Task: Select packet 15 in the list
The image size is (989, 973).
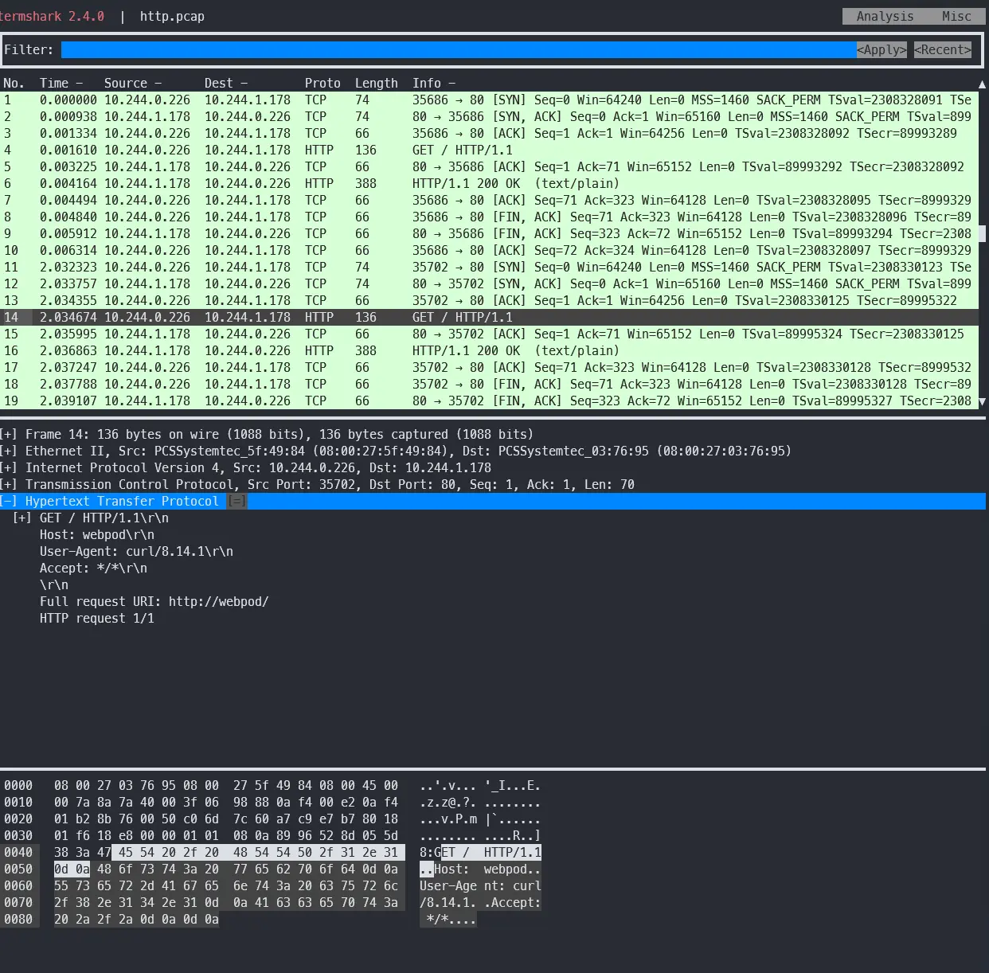Action: [489, 334]
